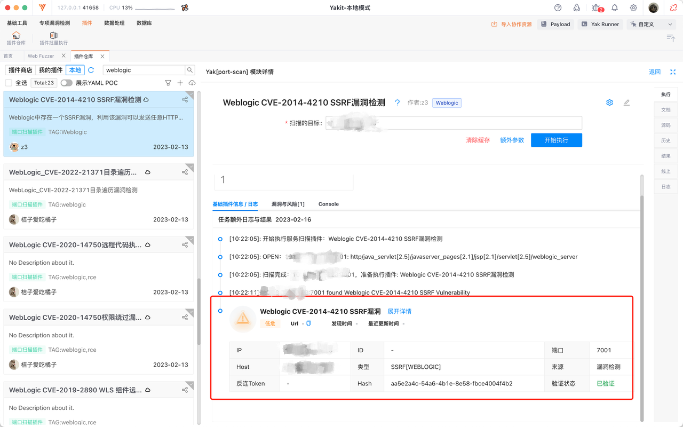Viewport: 683px width, 427px height.
Task: Click the cloud upload icon above the plugin list
Action: coord(192,83)
